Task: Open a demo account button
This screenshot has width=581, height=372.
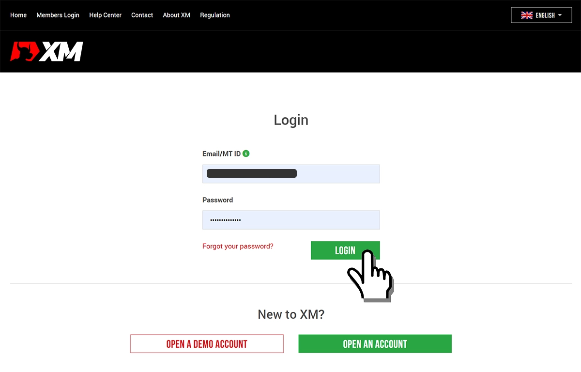Action: [x=207, y=344]
